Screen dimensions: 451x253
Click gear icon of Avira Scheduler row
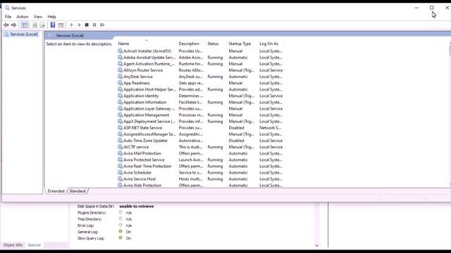click(121, 172)
